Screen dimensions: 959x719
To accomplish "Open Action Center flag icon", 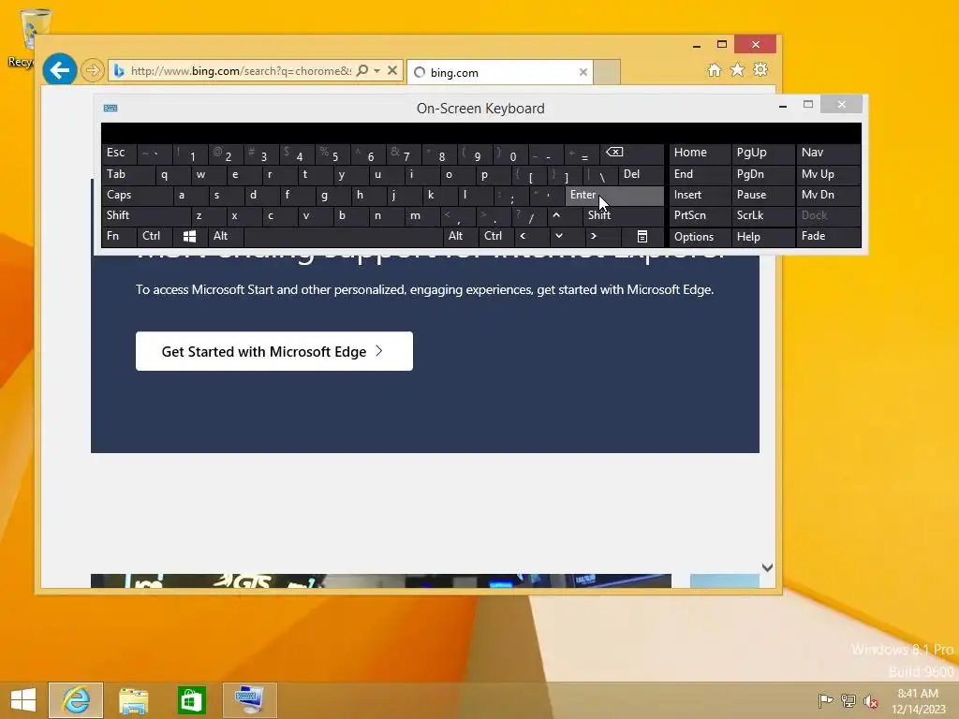I will point(825,700).
